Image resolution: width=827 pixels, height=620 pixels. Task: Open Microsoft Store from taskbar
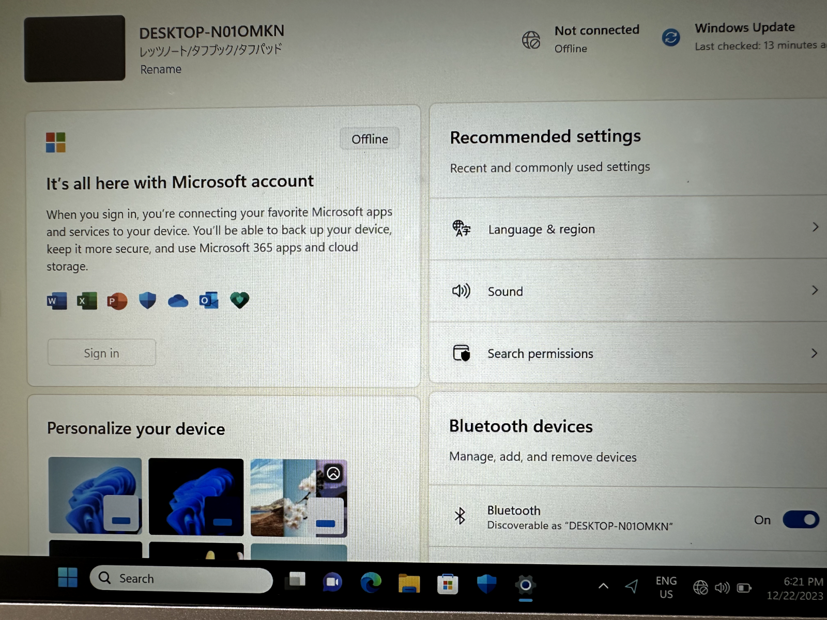448,584
